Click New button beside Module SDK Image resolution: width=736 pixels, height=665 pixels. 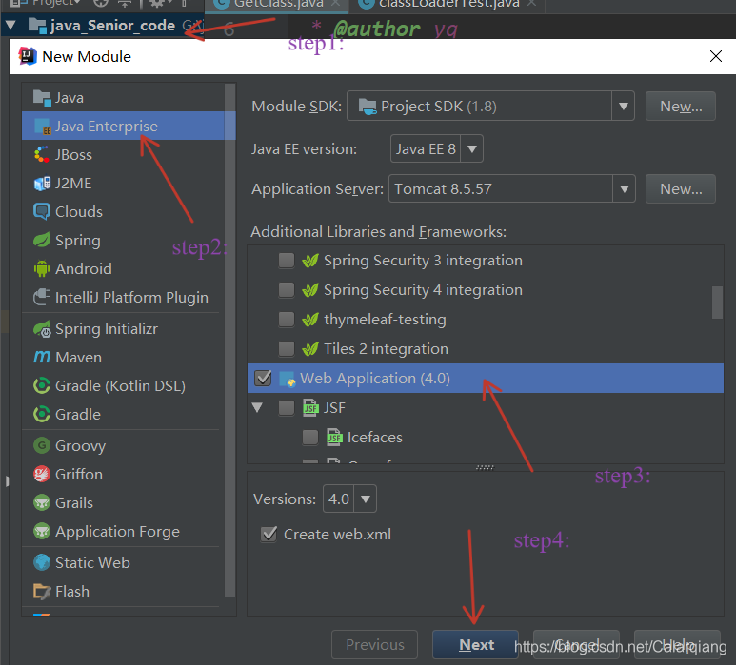click(681, 106)
